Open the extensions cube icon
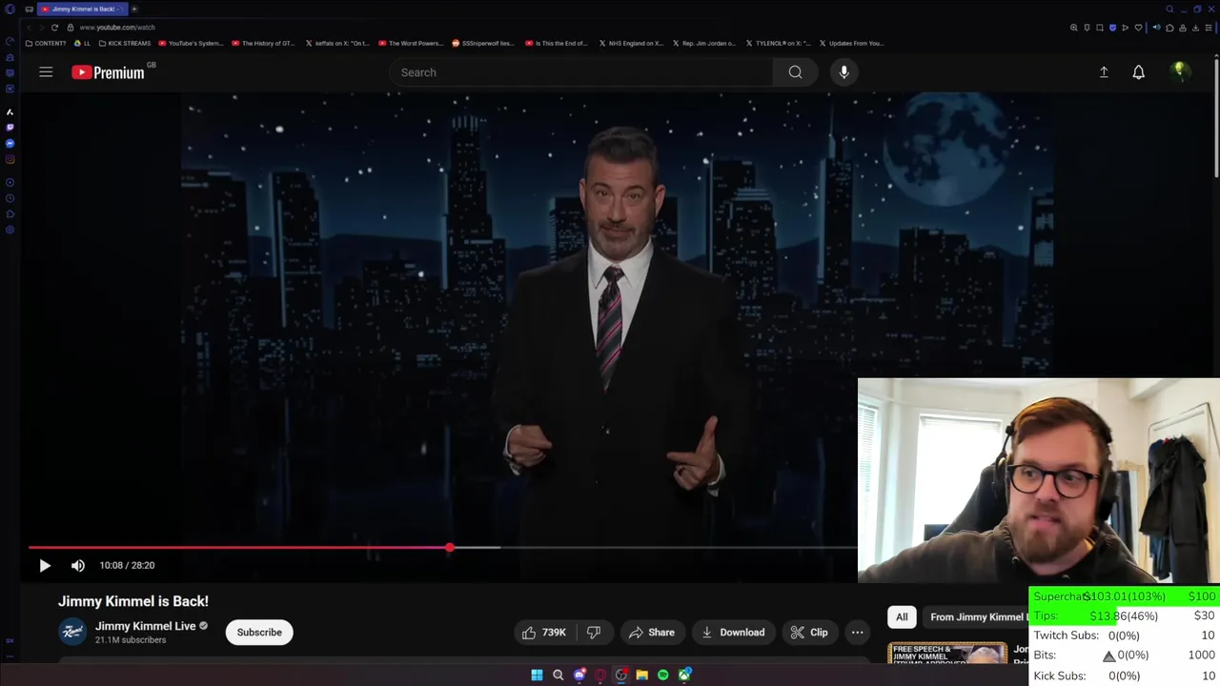This screenshot has height=686, width=1220. tap(1169, 28)
